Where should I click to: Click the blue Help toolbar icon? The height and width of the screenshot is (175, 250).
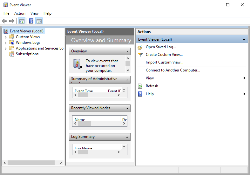tap(31, 21)
